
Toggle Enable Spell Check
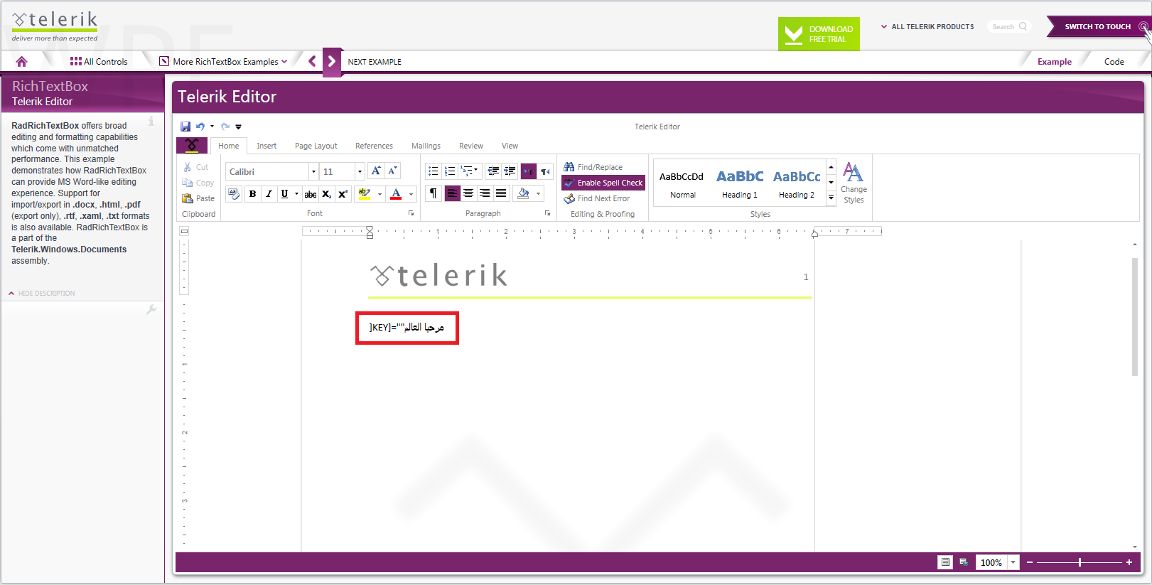pos(603,183)
